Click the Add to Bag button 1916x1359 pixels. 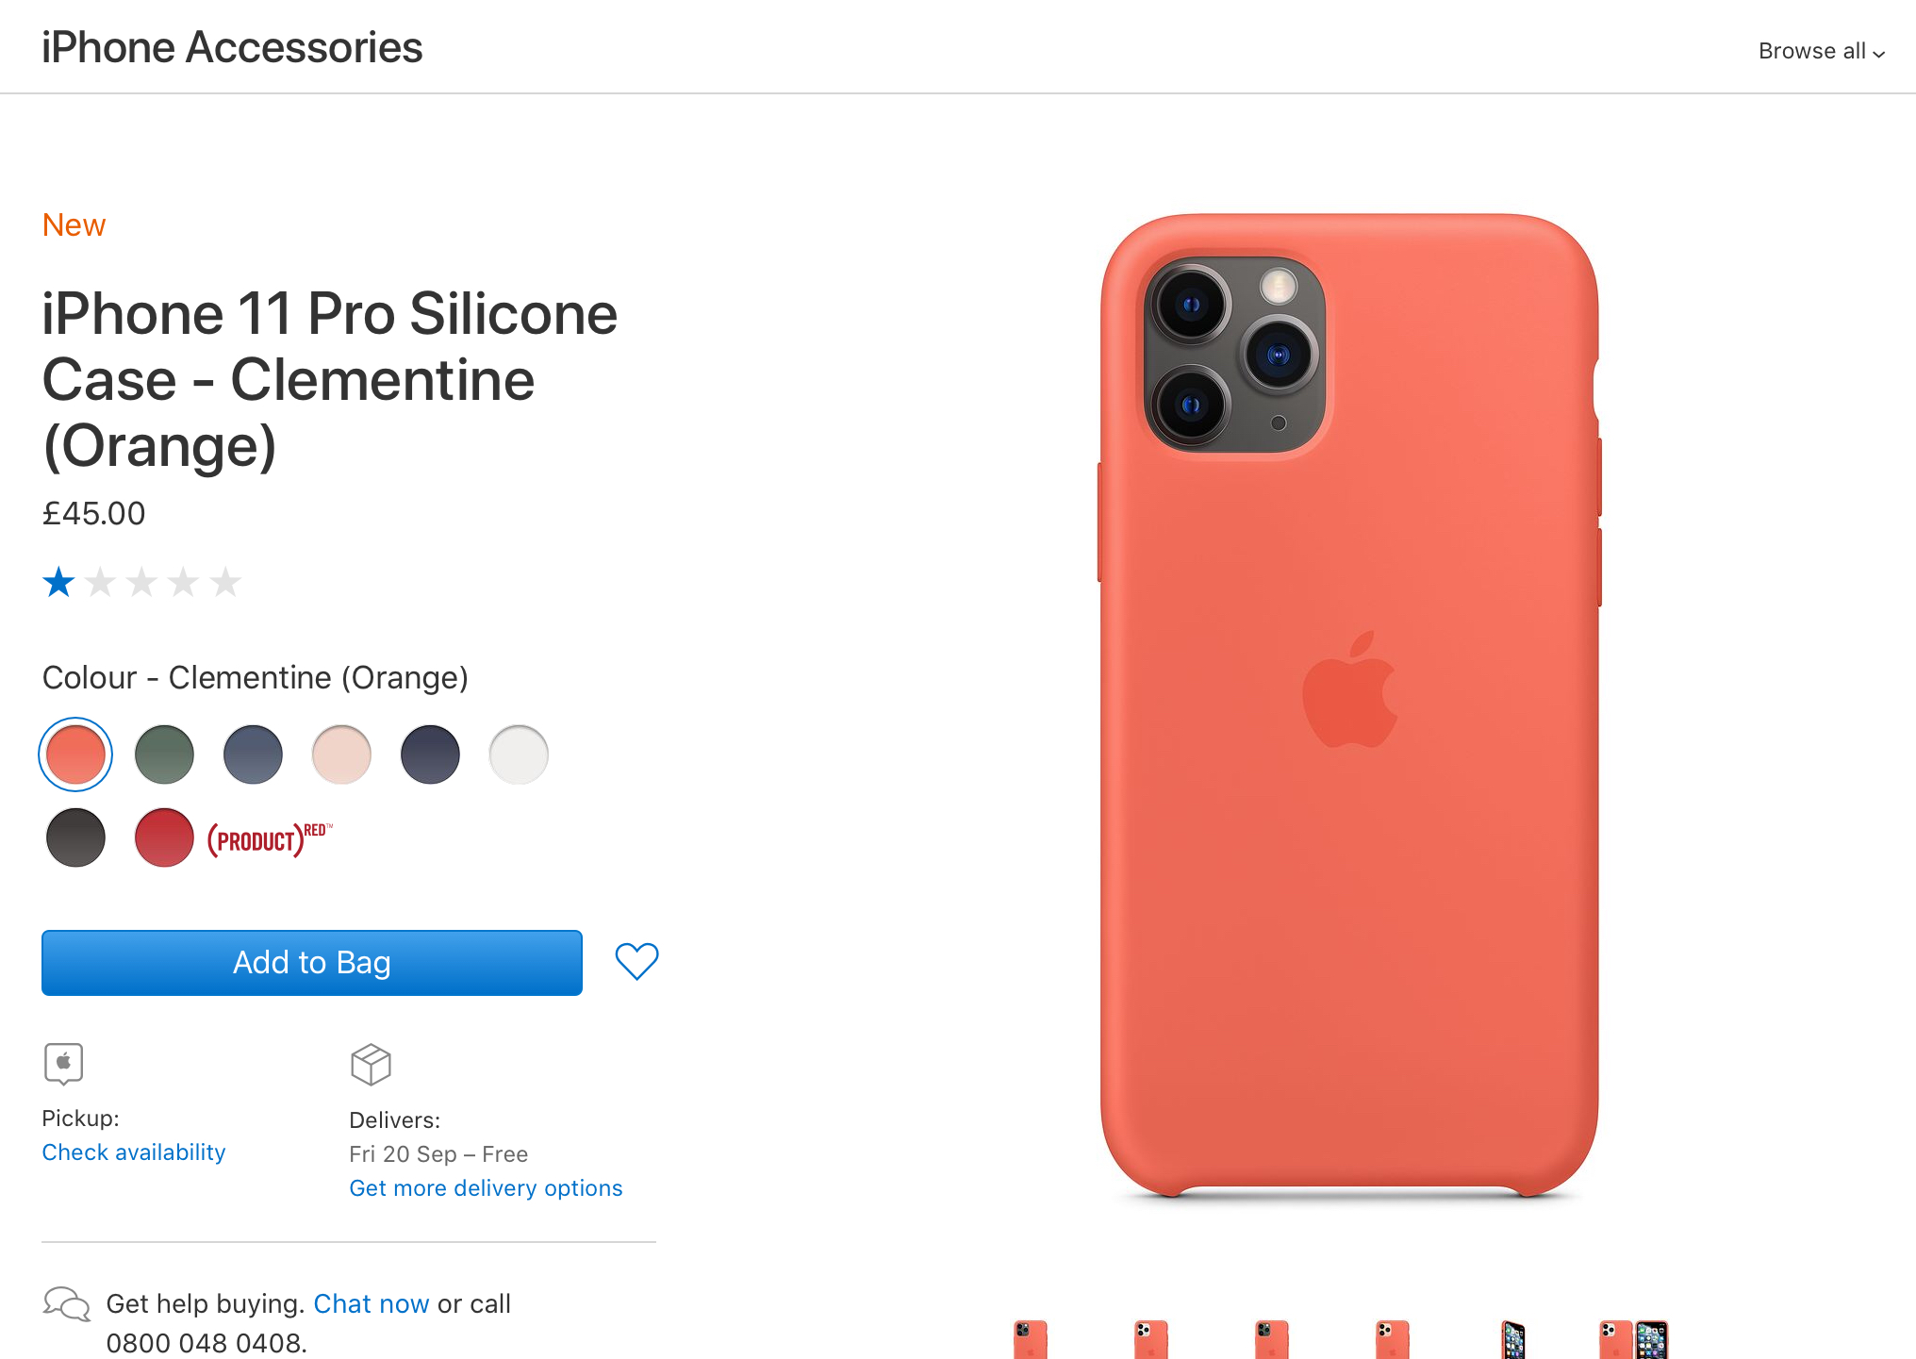point(312,963)
